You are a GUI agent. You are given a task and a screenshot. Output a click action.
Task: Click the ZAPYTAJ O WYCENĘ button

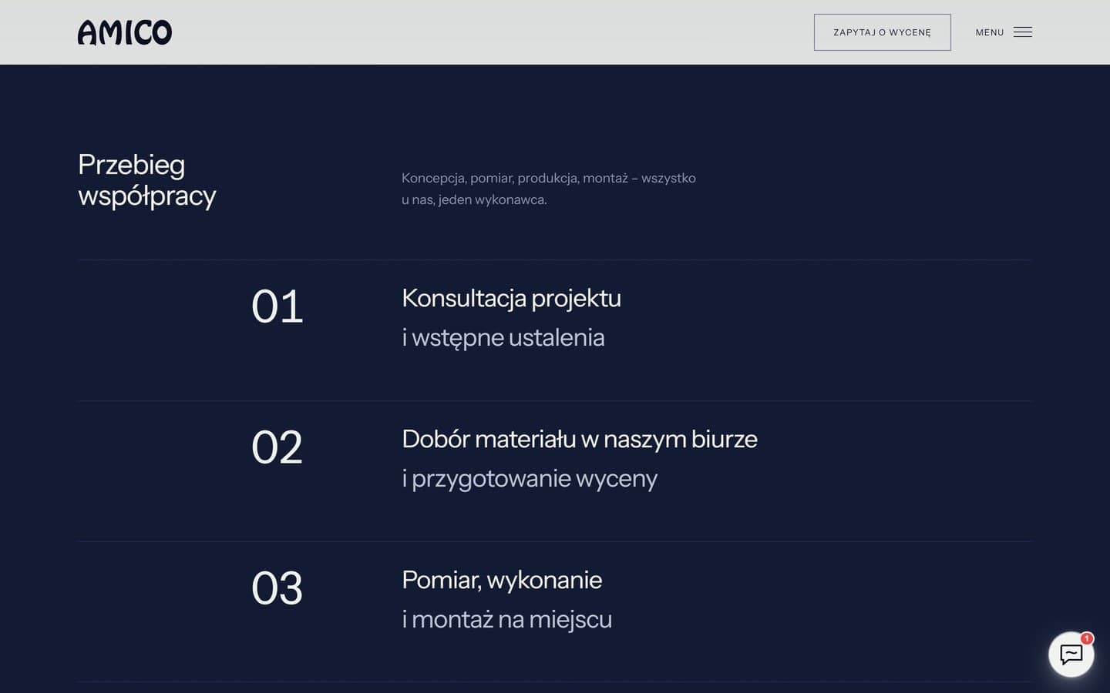(883, 32)
